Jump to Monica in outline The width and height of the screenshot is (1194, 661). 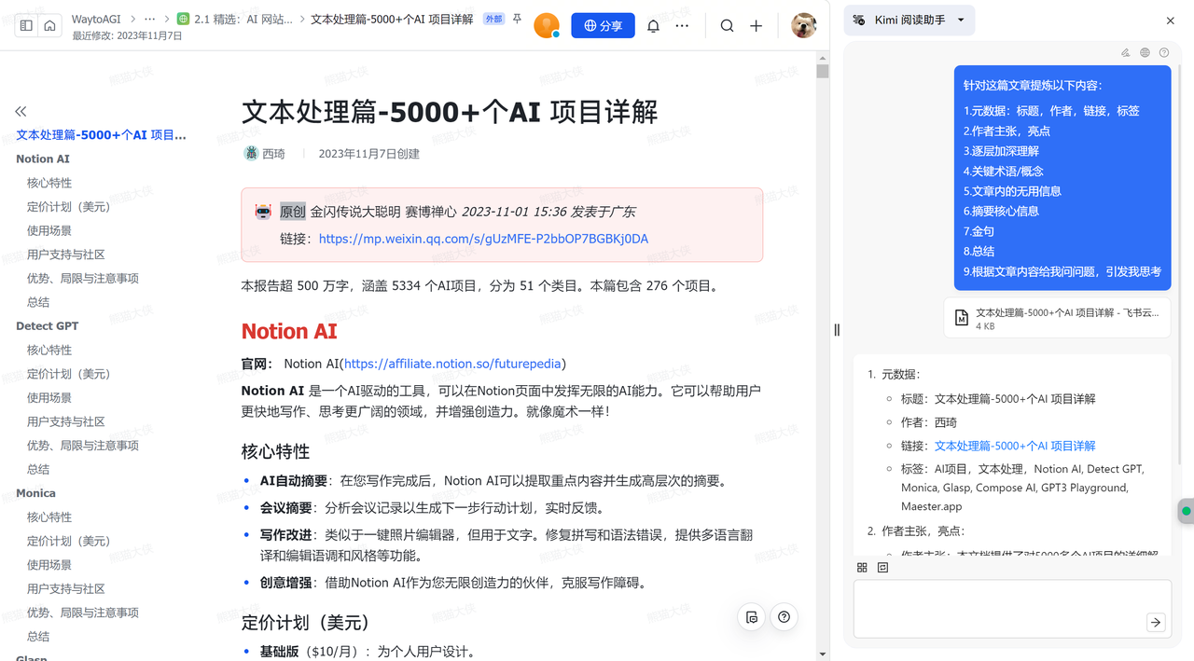[35, 493]
